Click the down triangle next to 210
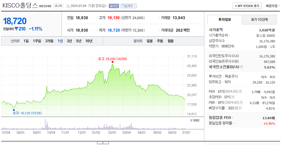281x145 pixels. 17,29
